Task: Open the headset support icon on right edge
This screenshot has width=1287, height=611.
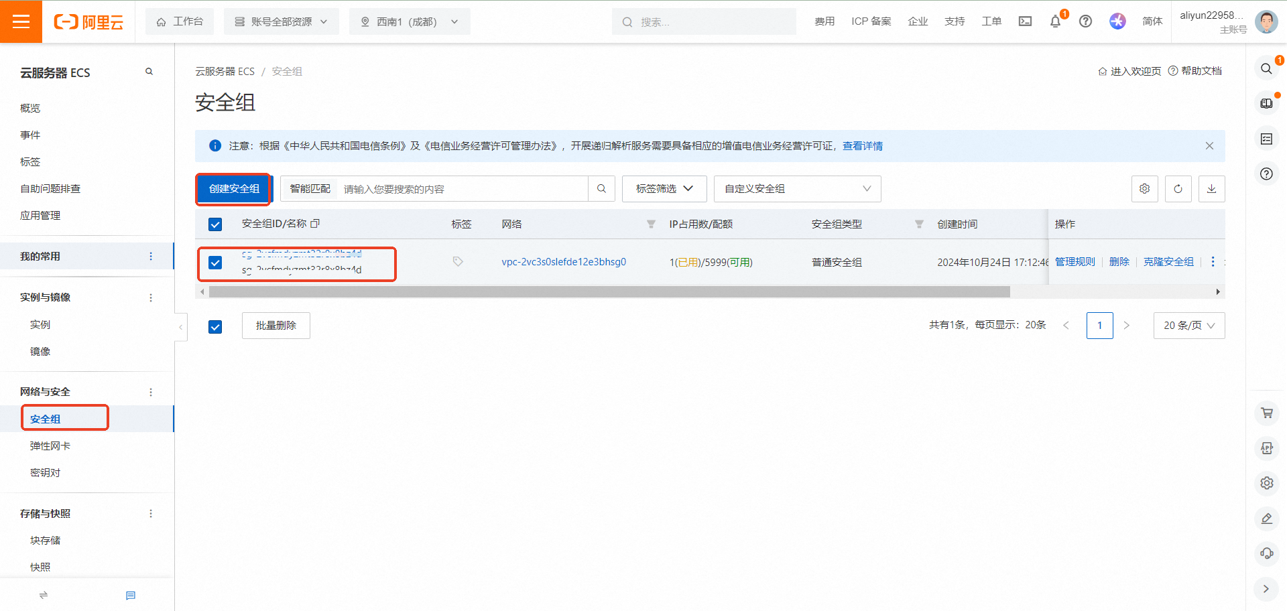Action: 1267,553
